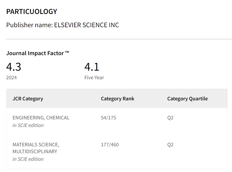Screen dimensions: 232x172
Task: Open the MATERIALS SCIENCE, MULTIDISCIPLINARY category
Action: [x=36, y=148]
